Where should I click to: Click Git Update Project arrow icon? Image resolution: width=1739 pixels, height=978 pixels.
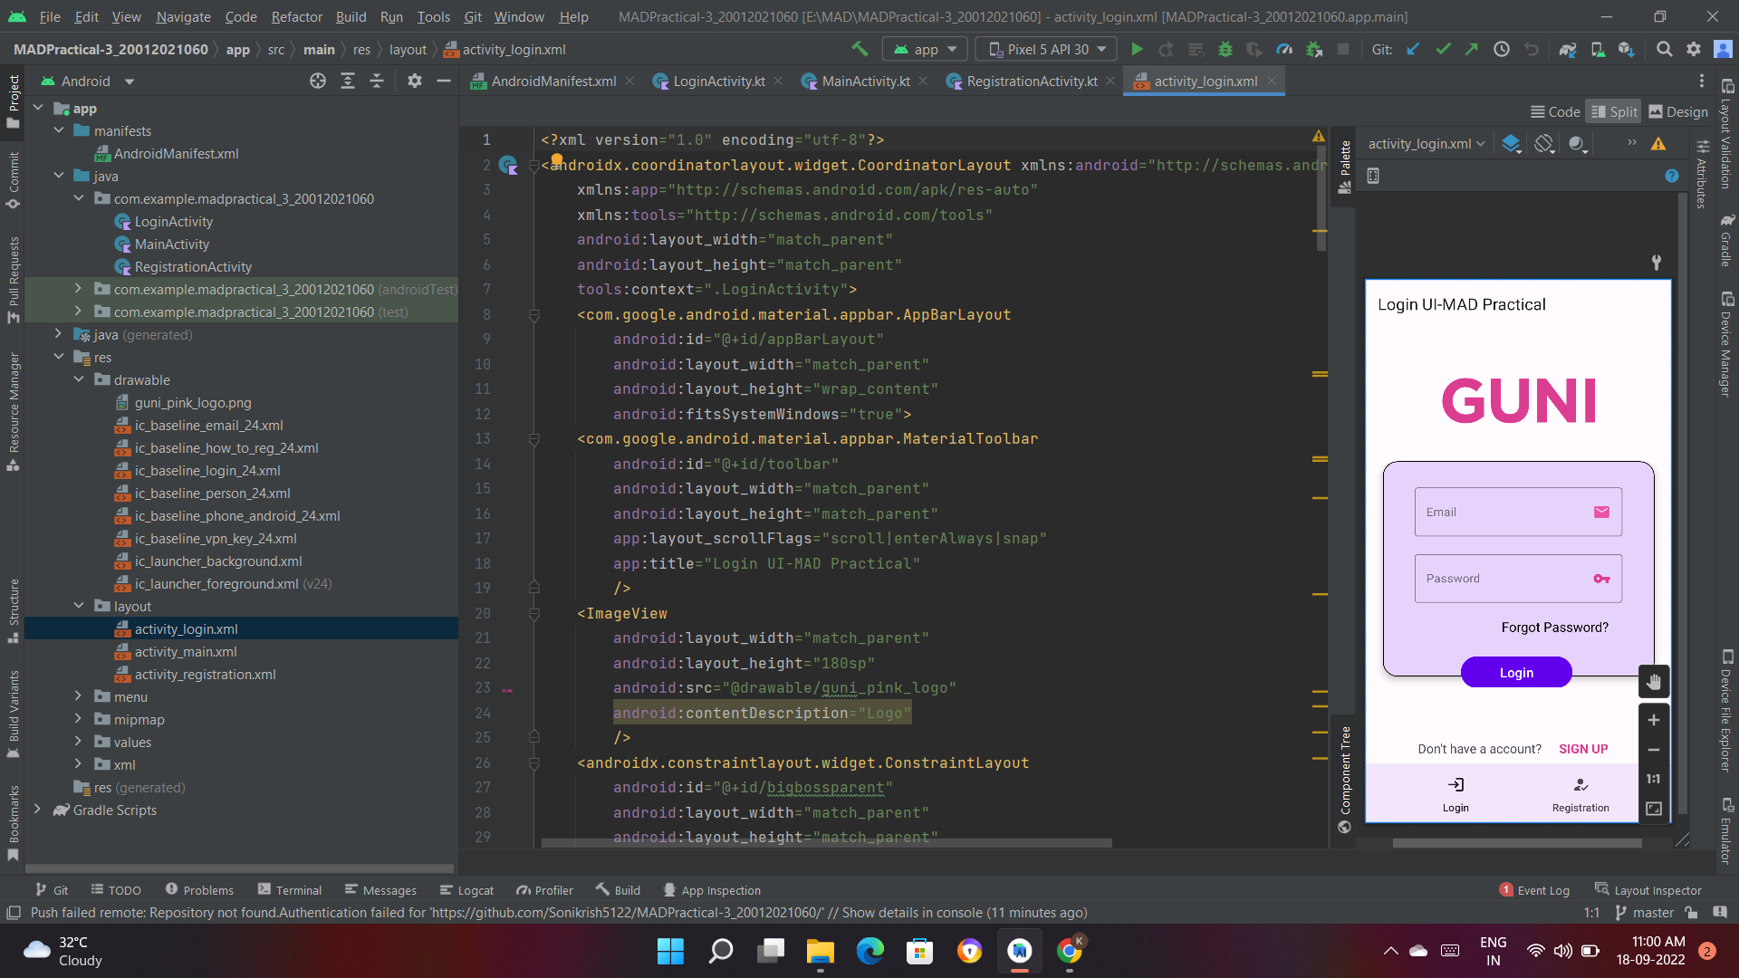tap(1413, 50)
